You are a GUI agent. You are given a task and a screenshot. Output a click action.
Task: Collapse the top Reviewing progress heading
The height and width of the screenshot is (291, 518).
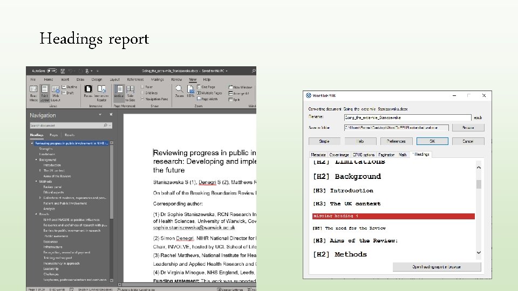click(x=32, y=143)
